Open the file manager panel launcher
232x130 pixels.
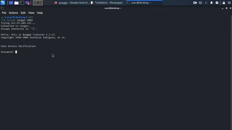pyautogui.click(x=16, y=3)
